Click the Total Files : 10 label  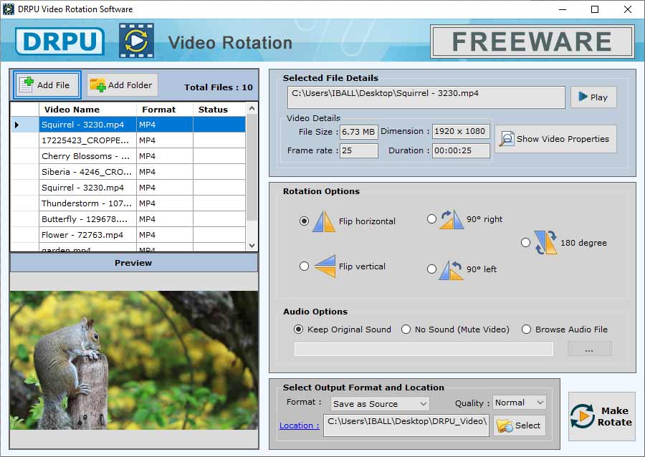219,87
